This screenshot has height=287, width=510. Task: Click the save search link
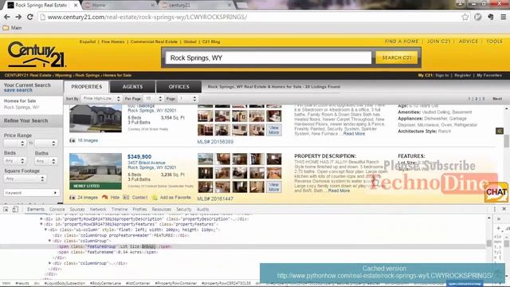(18, 90)
